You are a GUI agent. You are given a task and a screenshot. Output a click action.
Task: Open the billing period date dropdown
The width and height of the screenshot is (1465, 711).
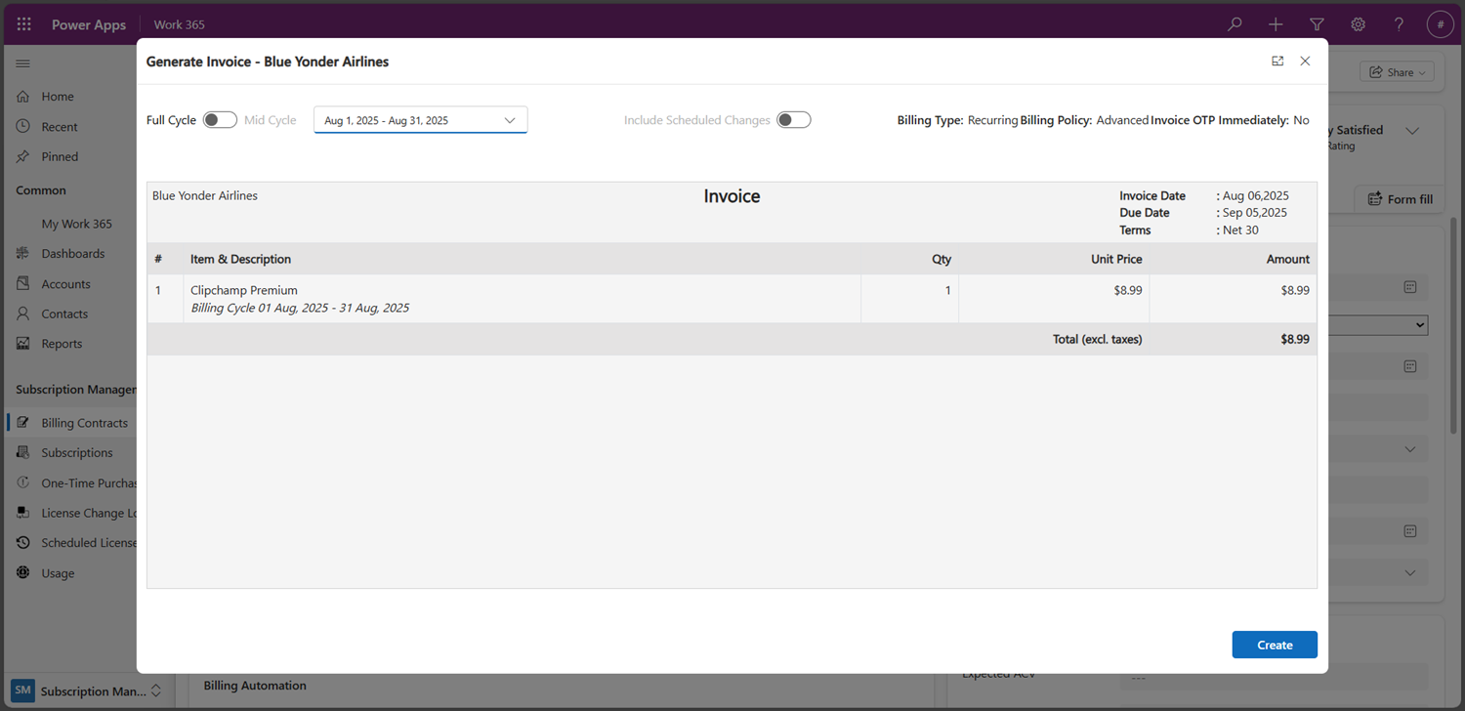(x=420, y=120)
